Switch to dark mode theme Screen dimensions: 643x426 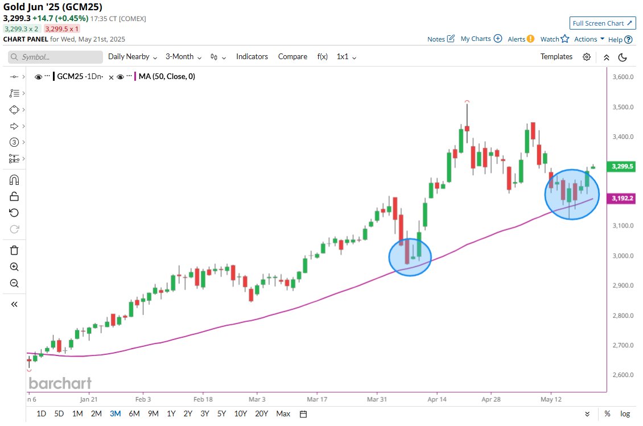coord(623,57)
